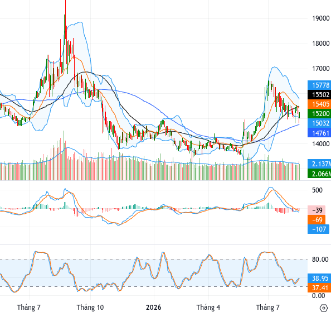The width and height of the screenshot is (331, 312).
Task: Click the orange 37.41 stochastic label
Action: point(319,287)
